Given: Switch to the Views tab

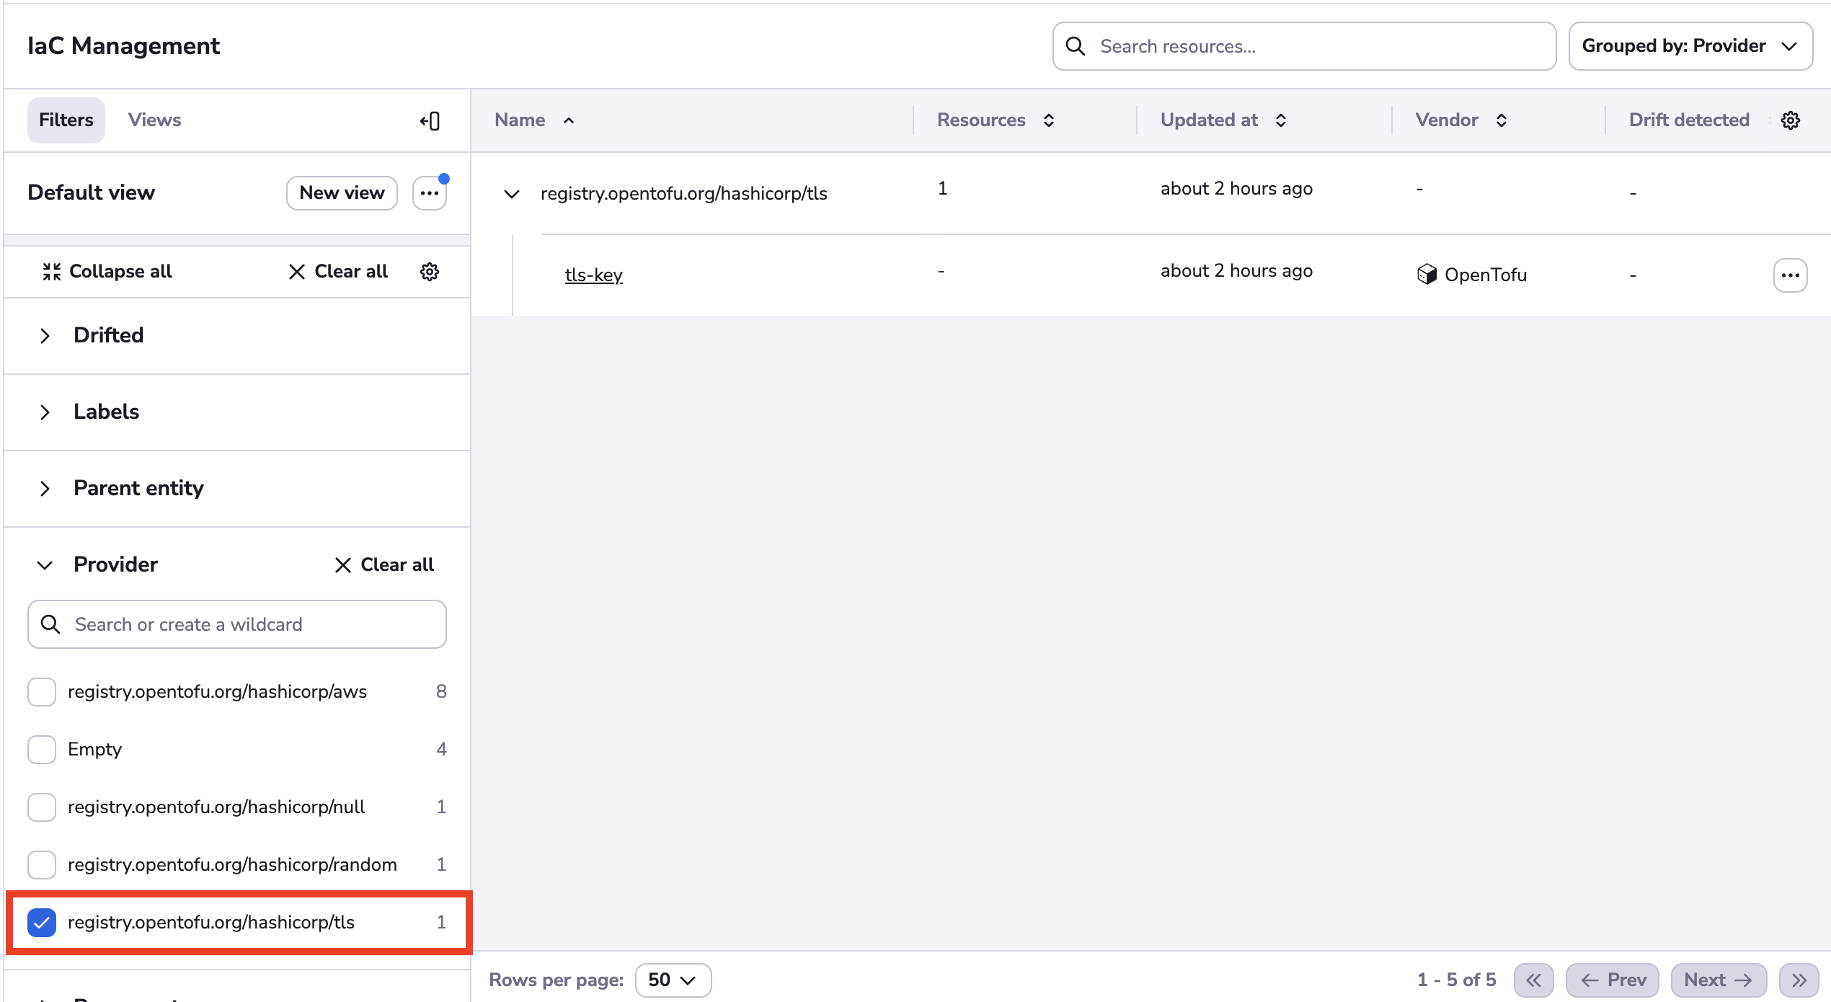Looking at the screenshot, I should 154,120.
